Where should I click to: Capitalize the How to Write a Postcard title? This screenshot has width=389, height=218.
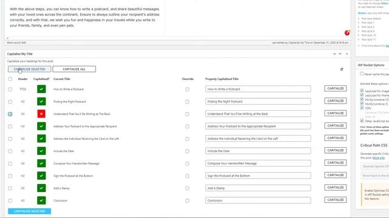point(336,88)
